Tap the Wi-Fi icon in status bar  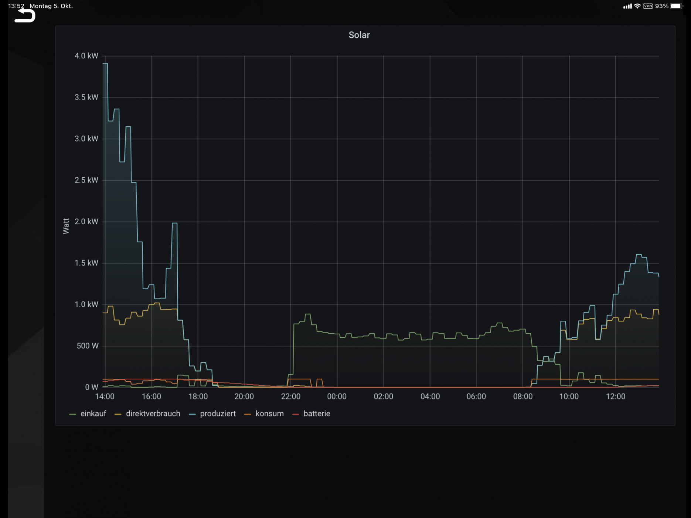tap(637, 6)
